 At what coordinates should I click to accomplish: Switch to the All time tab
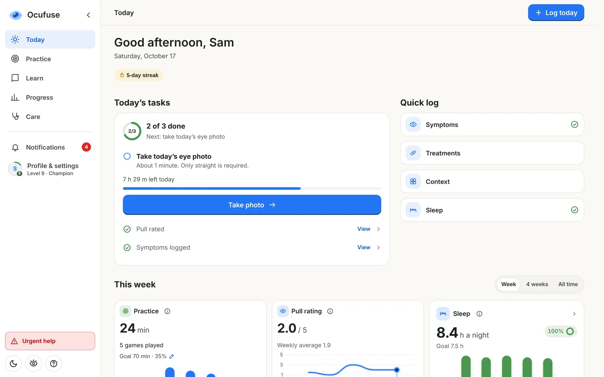[568, 284]
